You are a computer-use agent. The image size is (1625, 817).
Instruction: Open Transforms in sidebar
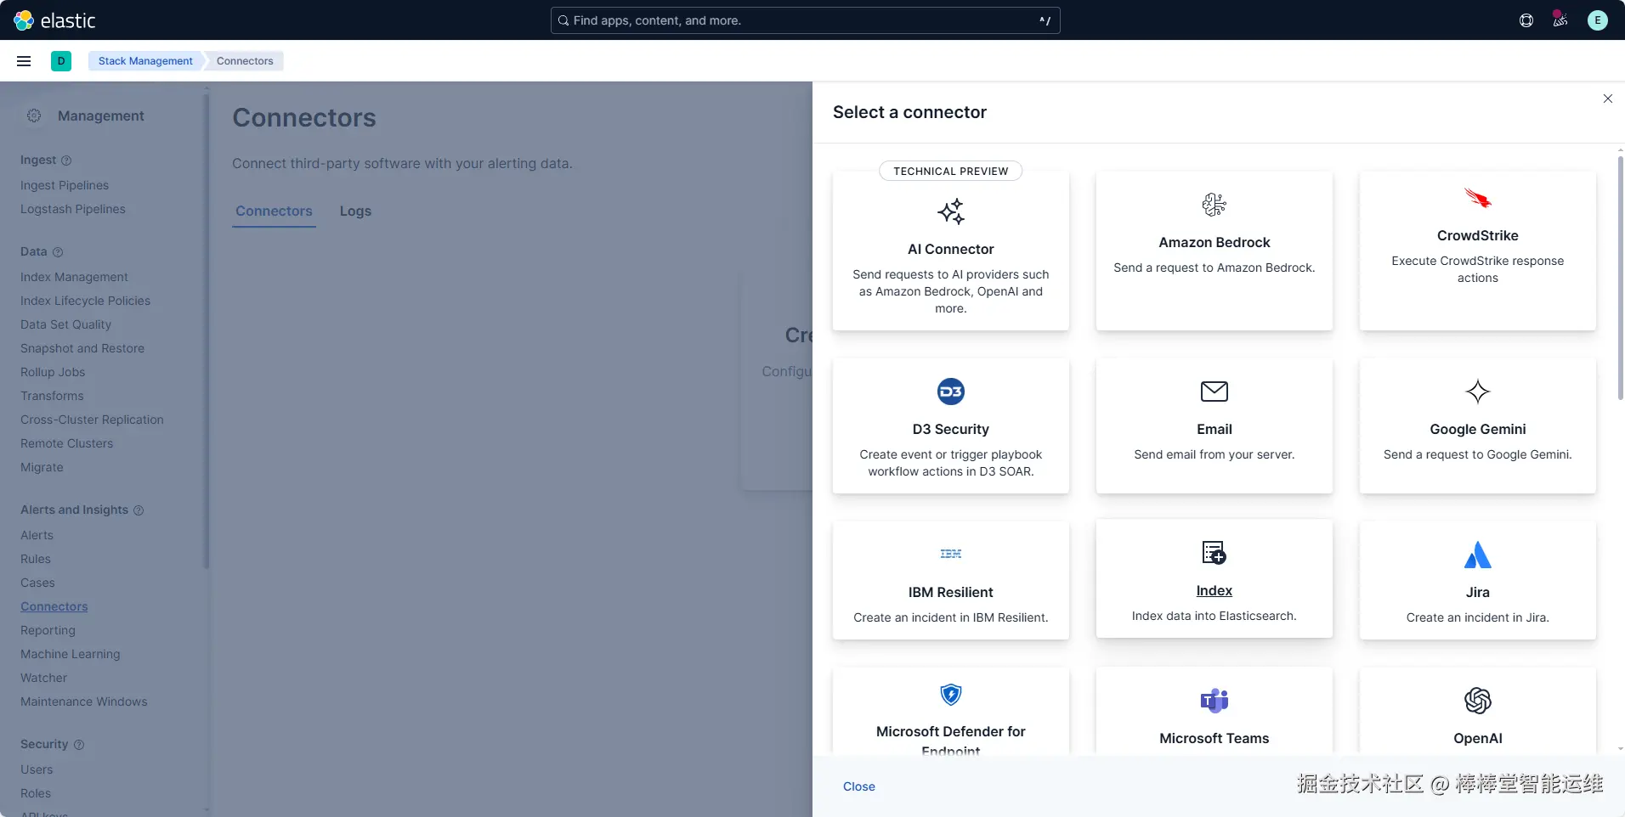(52, 396)
